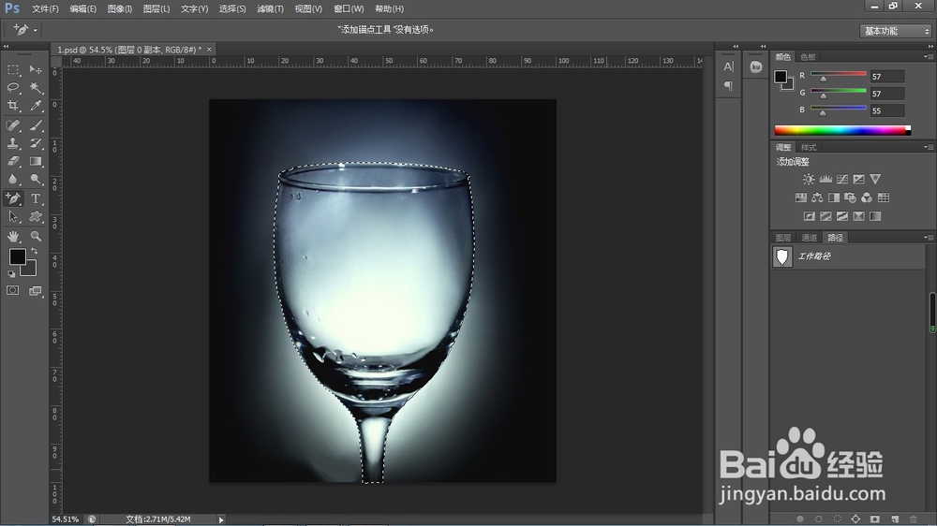Switch to the 图层 tab
Screen dimensions: 937x526
pyautogui.click(x=783, y=238)
